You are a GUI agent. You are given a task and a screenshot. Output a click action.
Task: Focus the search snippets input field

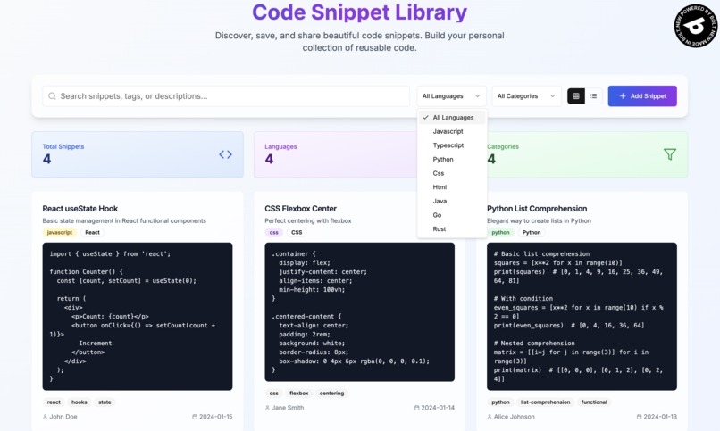pos(226,96)
